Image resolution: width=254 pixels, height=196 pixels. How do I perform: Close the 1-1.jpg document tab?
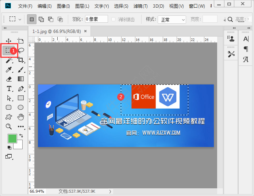(x=85, y=31)
